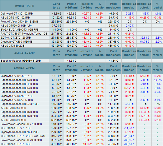Click 'Sapphire Radeon HD 6790 1GB' cell
This screenshot has height=146, width=163.
(x=20, y=104)
